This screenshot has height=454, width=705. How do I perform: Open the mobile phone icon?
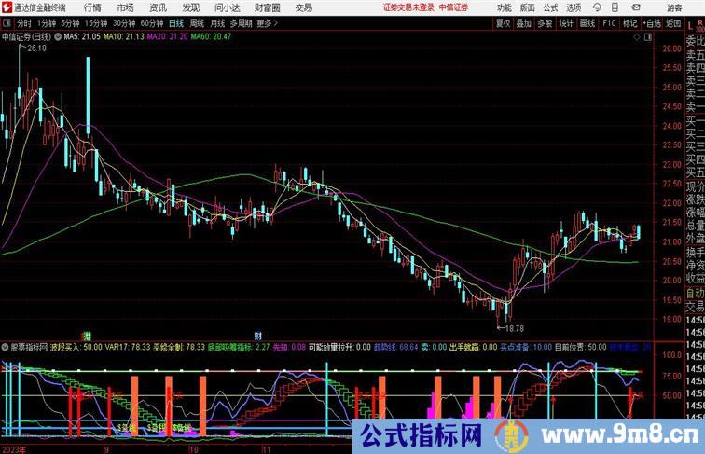coord(615,7)
